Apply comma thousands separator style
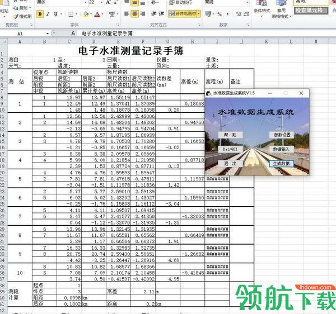The image size is (336, 314). (227, 14)
